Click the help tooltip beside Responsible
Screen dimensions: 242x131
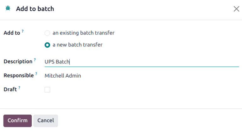click(x=36, y=74)
